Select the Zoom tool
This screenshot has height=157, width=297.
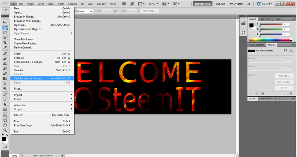(5, 130)
